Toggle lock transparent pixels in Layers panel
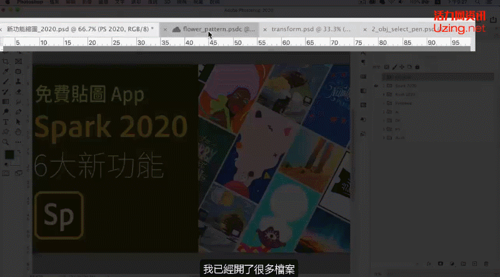Screen dimensions: 500x277 click(387, 67)
